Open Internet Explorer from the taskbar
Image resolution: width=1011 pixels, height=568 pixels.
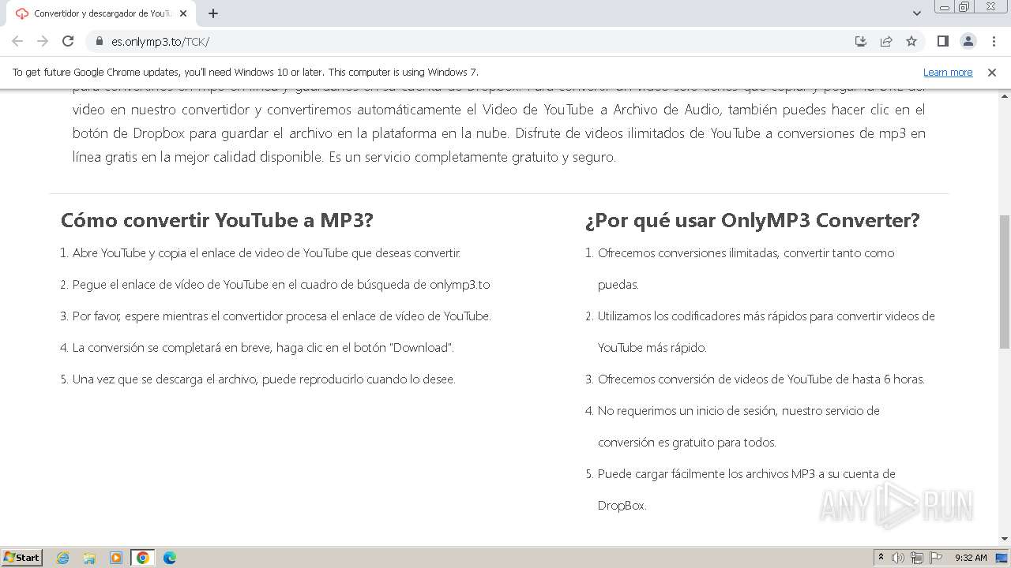pos(63,558)
